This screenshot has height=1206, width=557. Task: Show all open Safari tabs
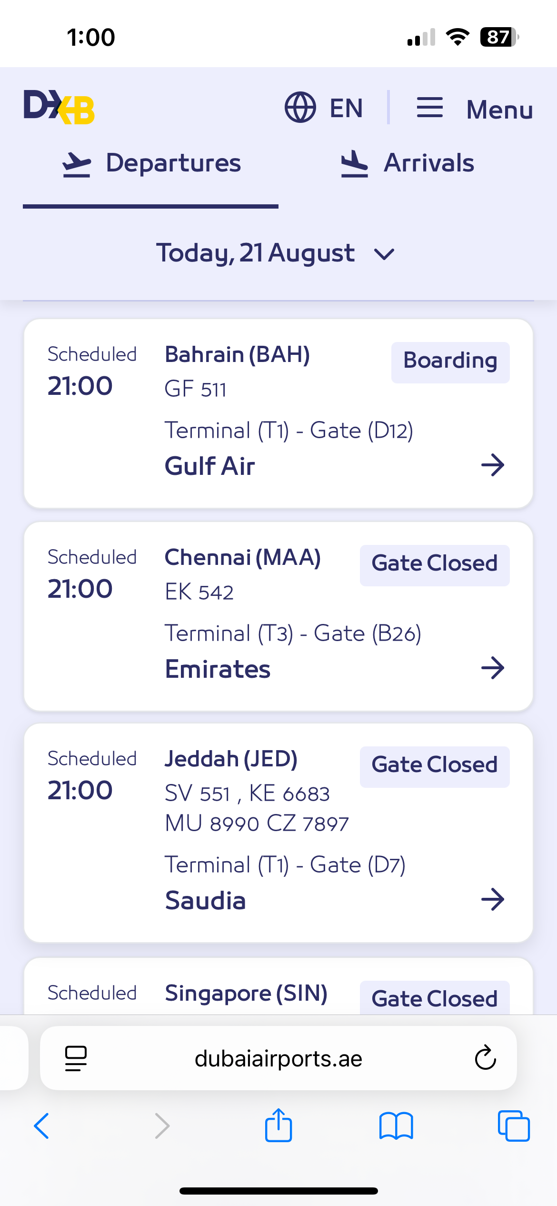coord(514,1126)
